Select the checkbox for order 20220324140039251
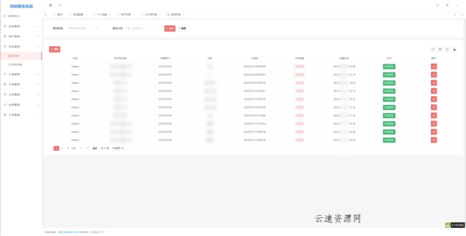This screenshot has height=236, width=466. (51, 75)
